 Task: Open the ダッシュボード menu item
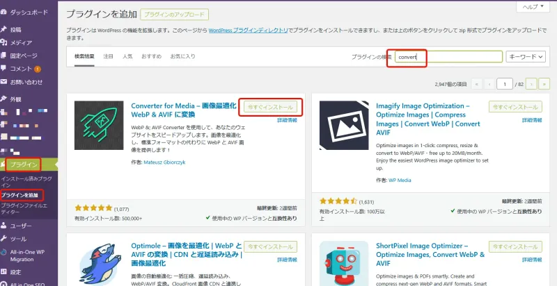click(x=29, y=12)
